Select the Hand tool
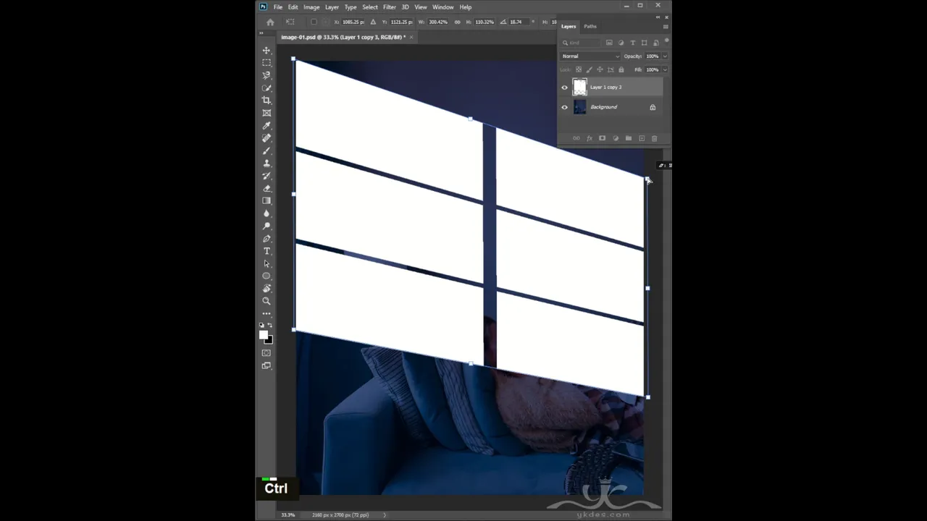This screenshot has height=521, width=927. [267, 289]
